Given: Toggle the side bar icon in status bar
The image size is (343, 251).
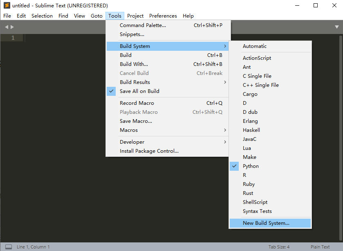Looking at the screenshot, I should coord(9,247).
